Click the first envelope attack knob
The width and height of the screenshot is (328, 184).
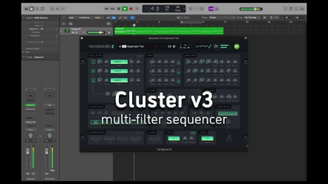coord(188,62)
